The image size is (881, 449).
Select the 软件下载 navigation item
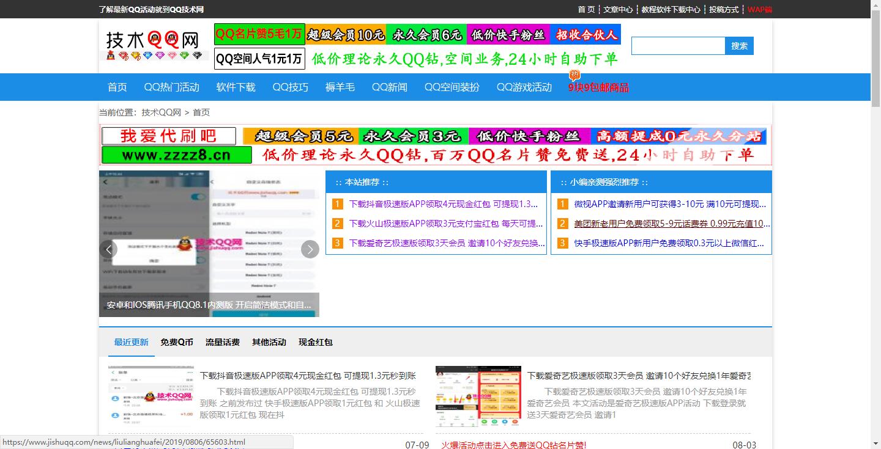click(x=236, y=87)
